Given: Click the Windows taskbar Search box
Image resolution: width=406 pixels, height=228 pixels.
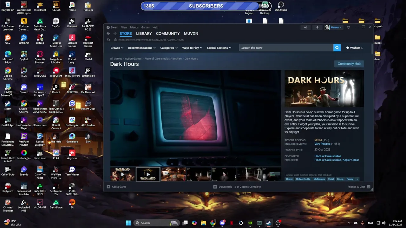Looking at the screenshot, I should [156, 223].
